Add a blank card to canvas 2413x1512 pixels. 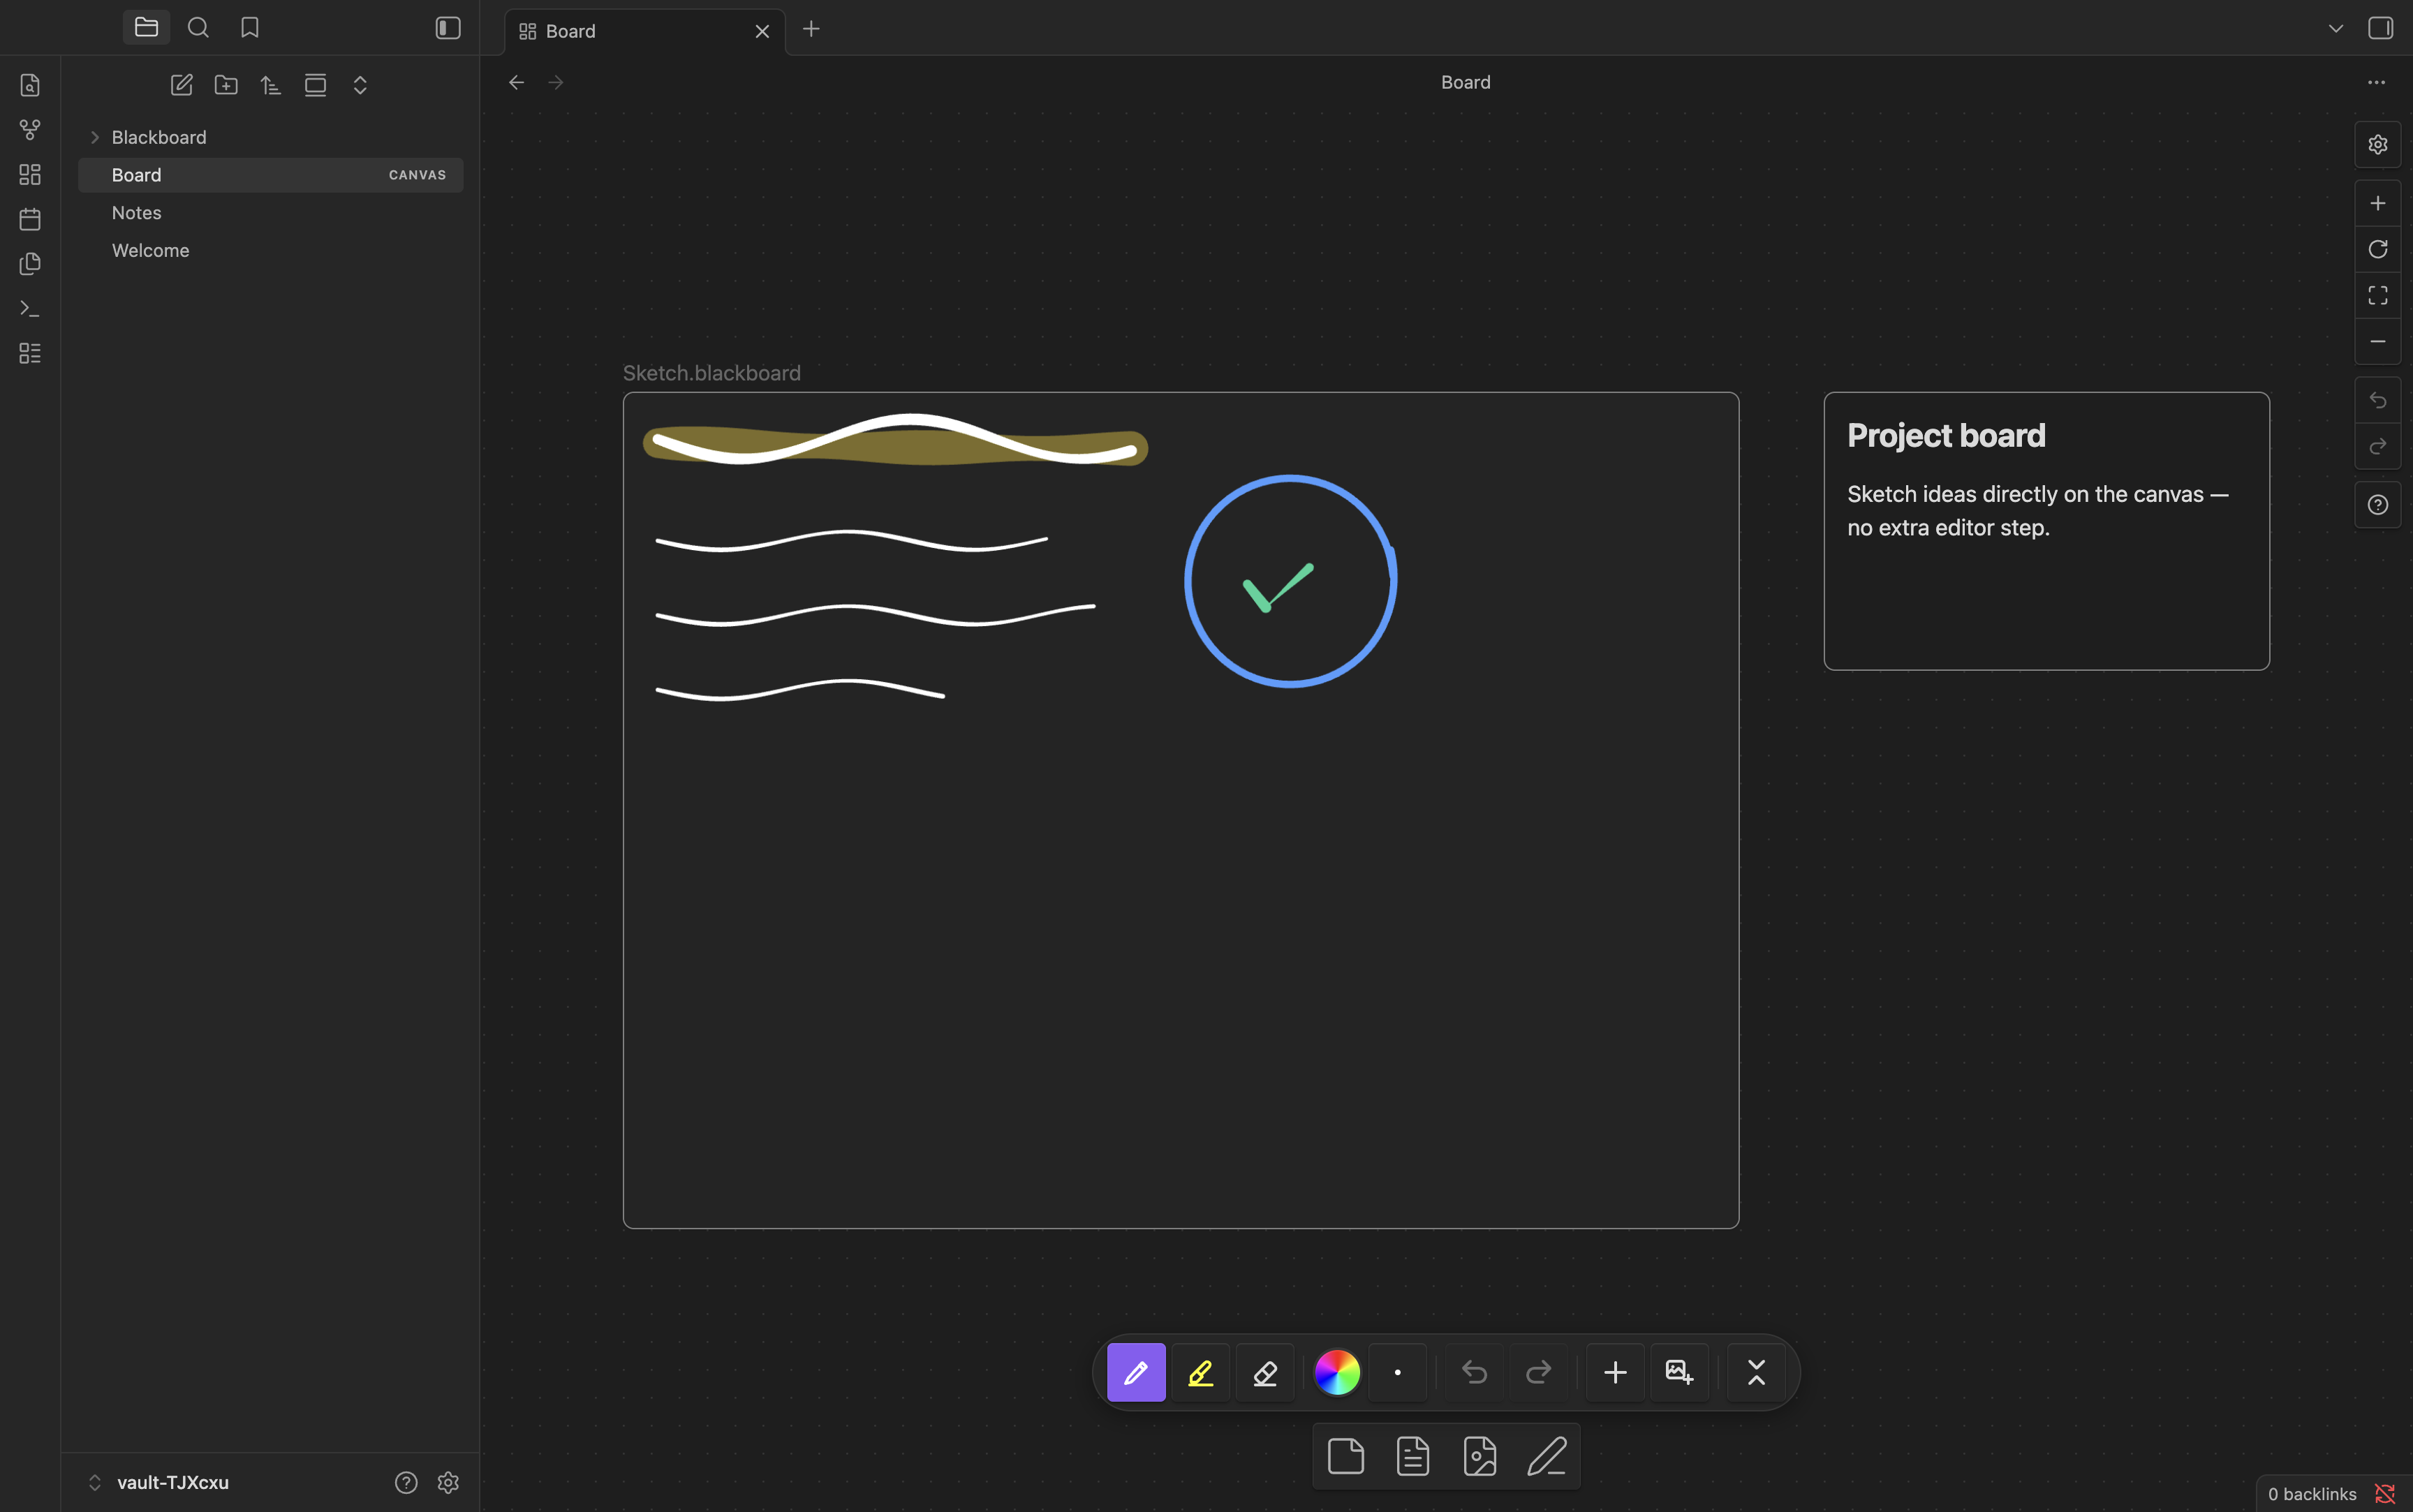tap(1345, 1456)
